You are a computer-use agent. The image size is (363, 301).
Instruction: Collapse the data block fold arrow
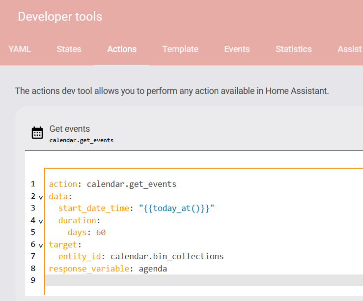click(x=40, y=197)
